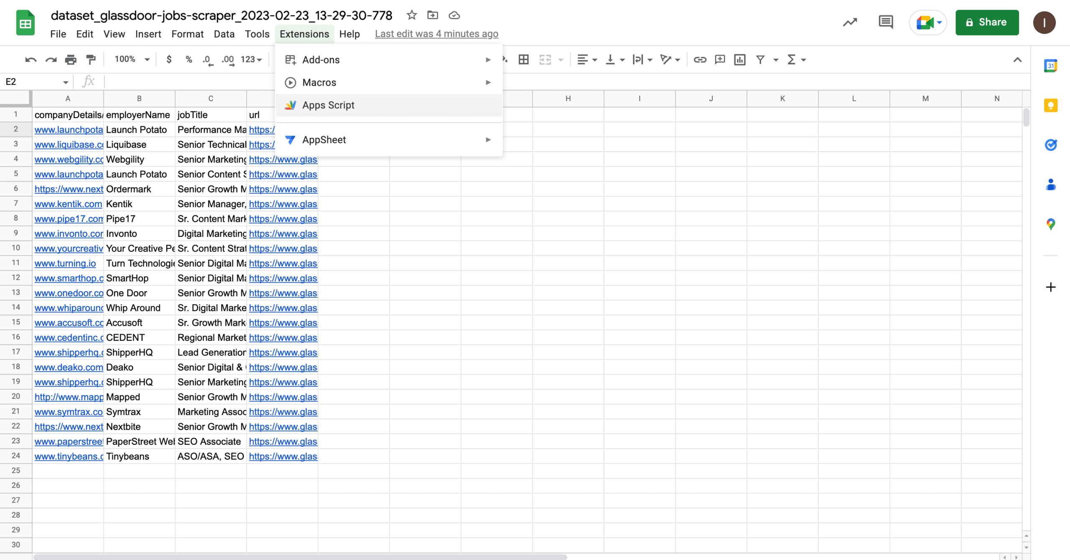Select Apps Script from Extensions menu

point(389,105)
